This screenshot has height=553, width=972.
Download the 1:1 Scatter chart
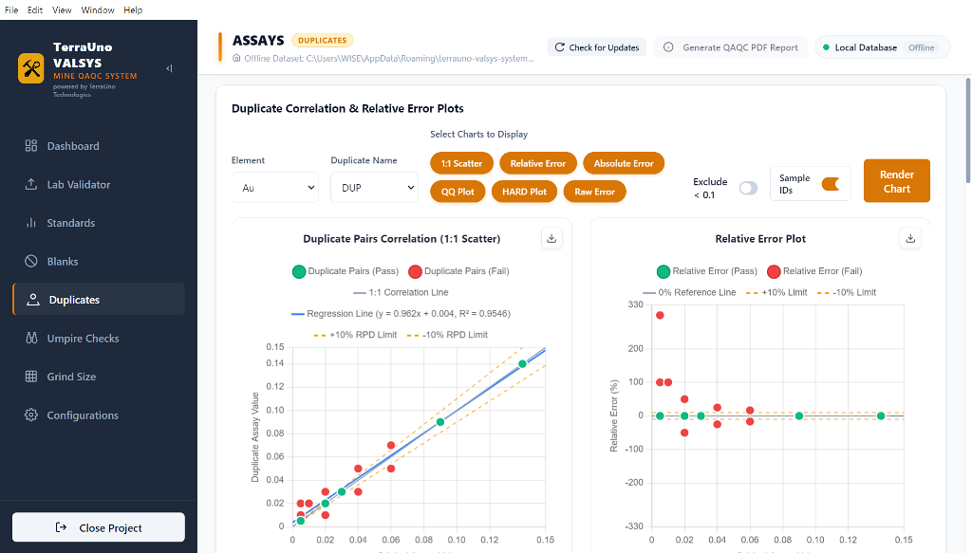coord(551,238)
